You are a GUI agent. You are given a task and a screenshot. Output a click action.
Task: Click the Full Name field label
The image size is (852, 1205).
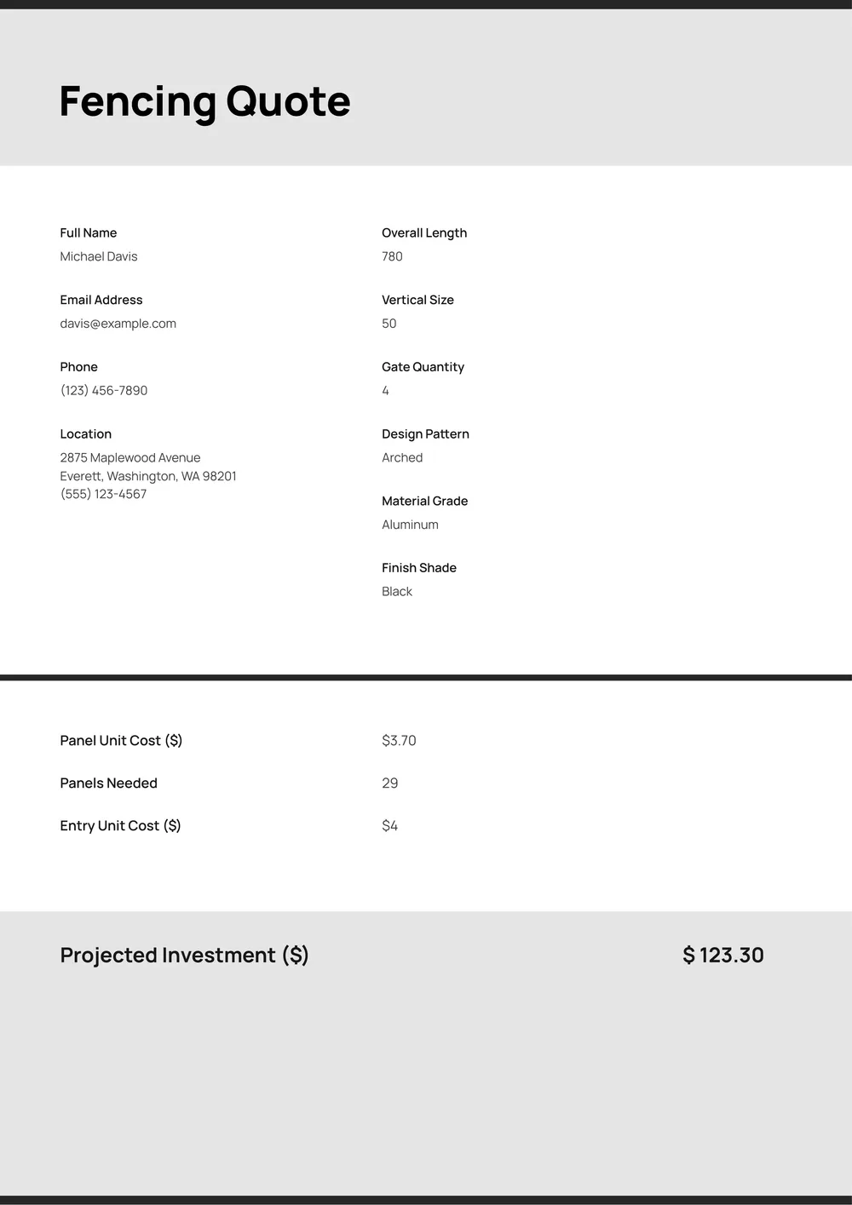[89, 233]
